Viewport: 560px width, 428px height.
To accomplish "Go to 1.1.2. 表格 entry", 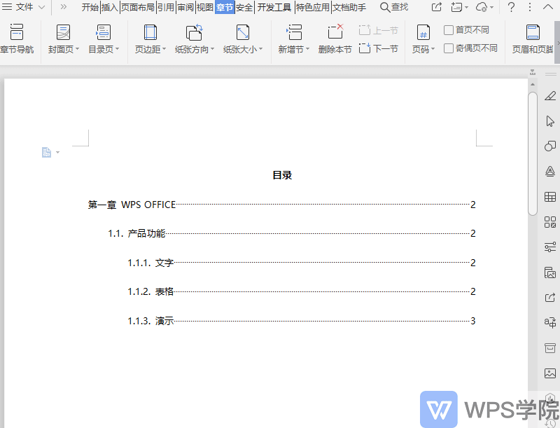I will pyautogui.click(x=302, y=291).
